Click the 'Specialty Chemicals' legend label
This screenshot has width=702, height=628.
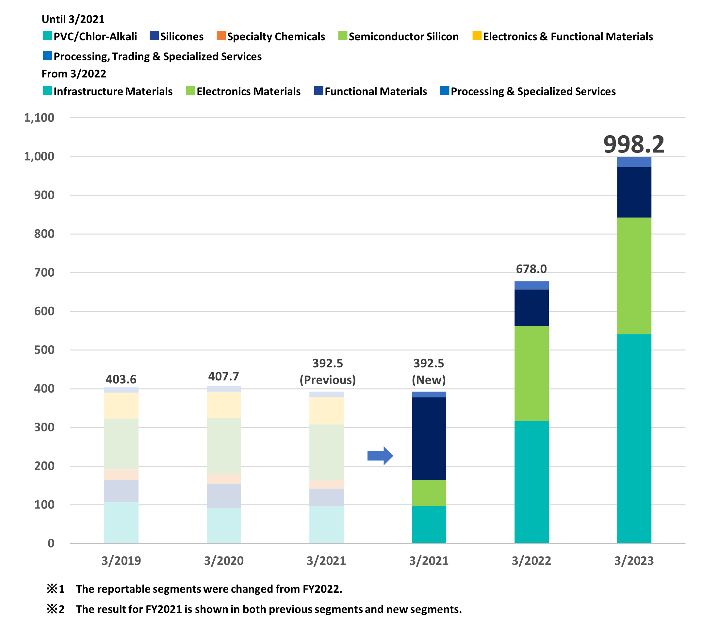276,37
